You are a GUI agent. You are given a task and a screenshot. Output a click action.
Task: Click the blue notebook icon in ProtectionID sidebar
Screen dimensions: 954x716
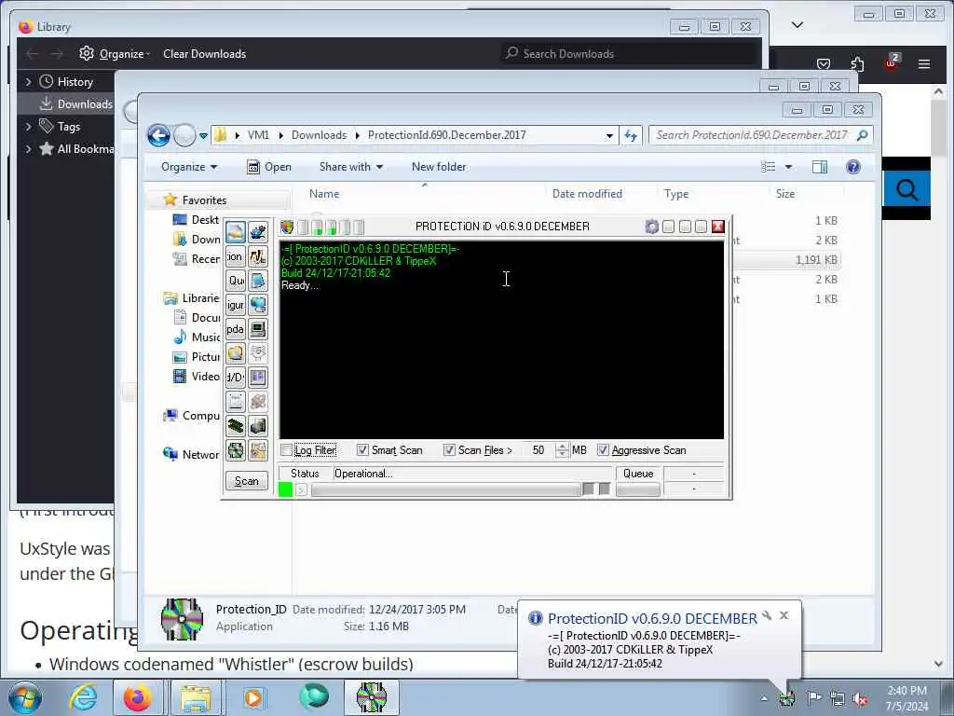(258, 281)
